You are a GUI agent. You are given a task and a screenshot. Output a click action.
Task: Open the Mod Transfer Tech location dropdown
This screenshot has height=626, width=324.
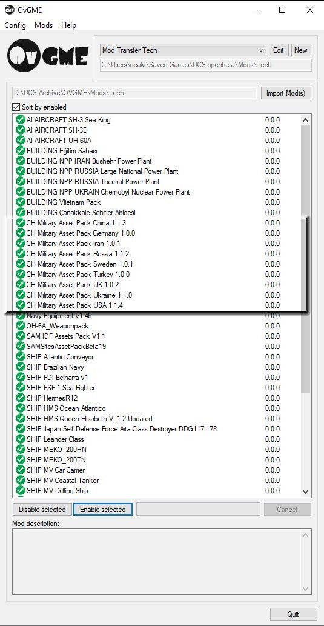[x=183, y=50]
